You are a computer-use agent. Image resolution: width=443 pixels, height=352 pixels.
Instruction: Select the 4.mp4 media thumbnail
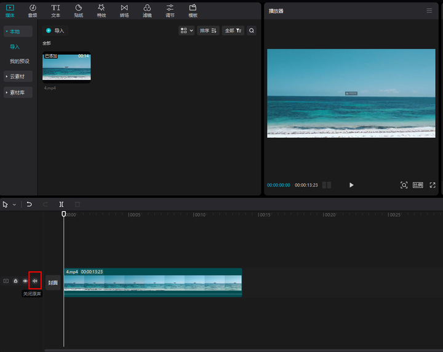pyautogui.click(x=66, y=67)
